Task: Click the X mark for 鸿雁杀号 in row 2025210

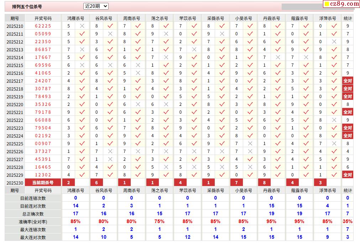Action: click(x=82, y=26)
